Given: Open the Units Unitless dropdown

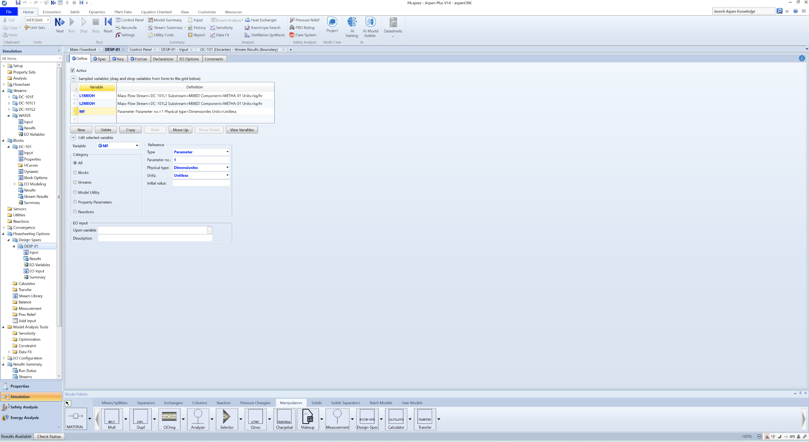Looking at the screenshot, I should click(x=227, y=175).
